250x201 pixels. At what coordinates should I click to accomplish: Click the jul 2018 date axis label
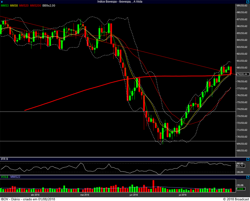[x=183, y=195]
